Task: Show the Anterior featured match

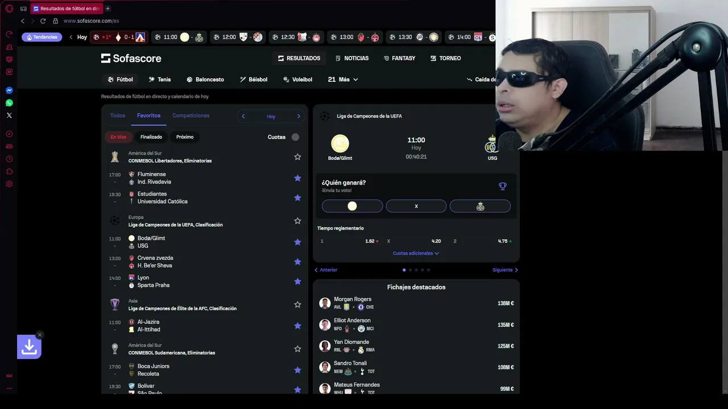Action: point(326,270)
